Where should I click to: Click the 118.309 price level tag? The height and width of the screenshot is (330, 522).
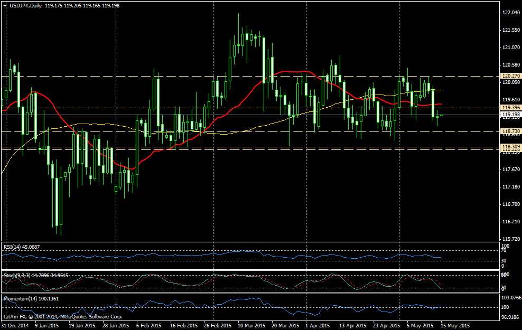pyautogui.click(x=510, y=146)
